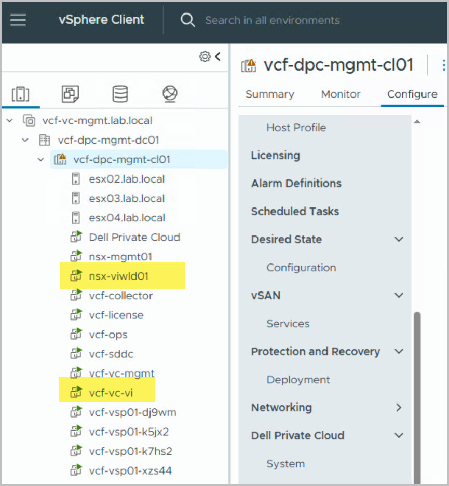Screen dimensions: 449x486
Task: Click VM icon beside nsx-viwld01
Action: [x=76, y=275]
